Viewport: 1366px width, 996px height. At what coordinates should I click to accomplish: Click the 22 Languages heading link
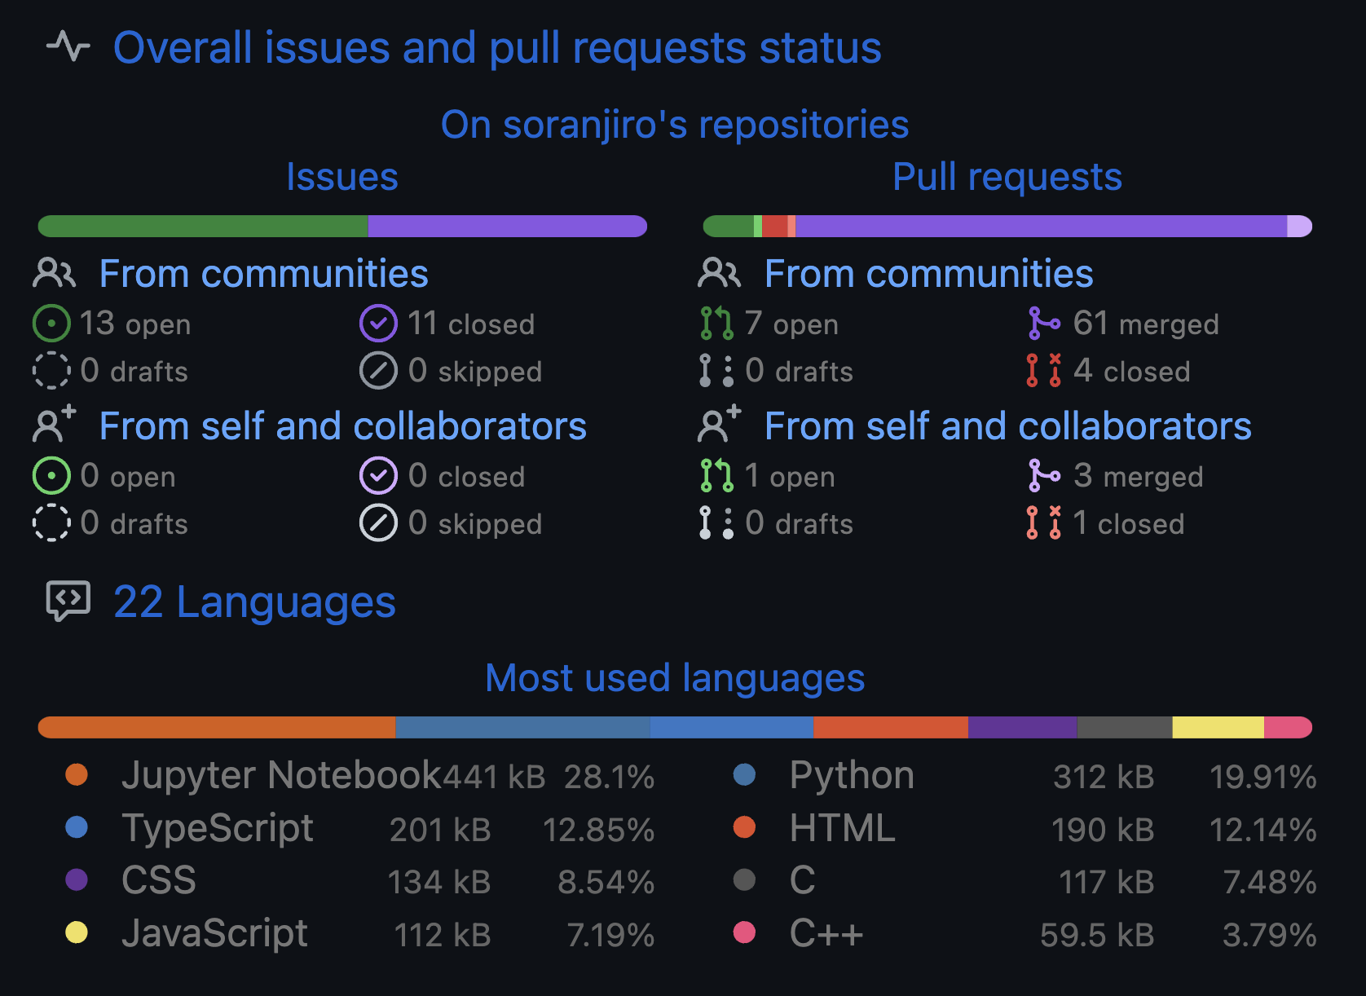[x=254, y=602]
